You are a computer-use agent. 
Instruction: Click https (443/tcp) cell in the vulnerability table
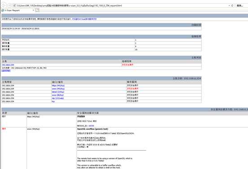tap(33, 117)
